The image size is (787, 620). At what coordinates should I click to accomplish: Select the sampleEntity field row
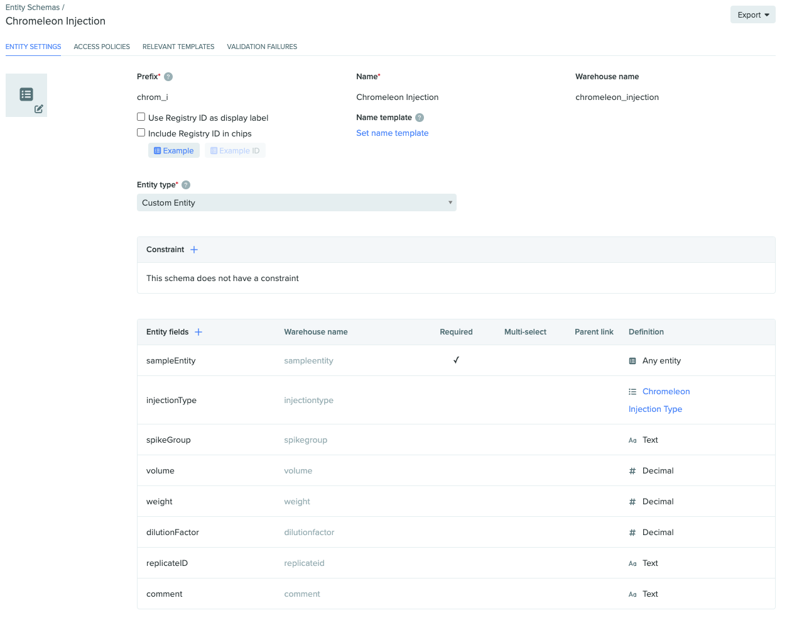coord(456,361)
